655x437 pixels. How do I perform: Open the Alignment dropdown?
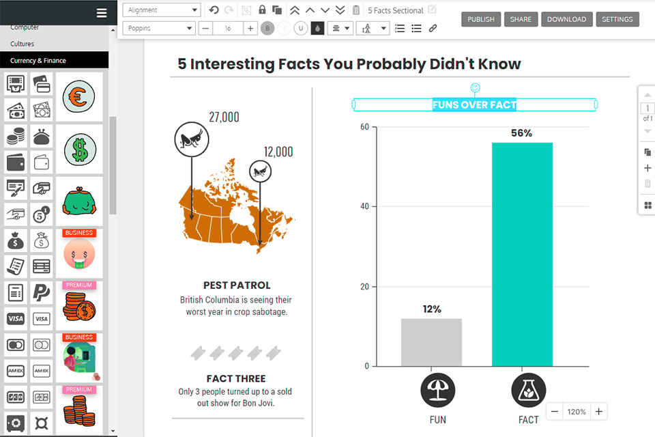[x=162, y=10]
